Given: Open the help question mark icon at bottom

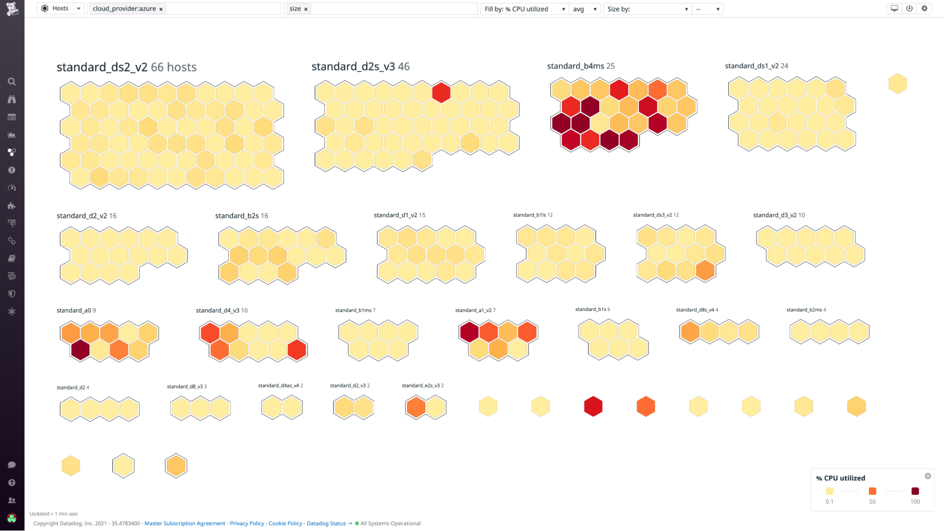Looking at the screenshot, I should click(12, 482).
